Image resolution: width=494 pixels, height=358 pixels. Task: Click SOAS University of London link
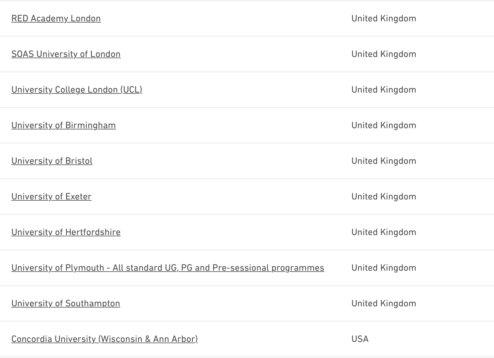click(66, 54)
